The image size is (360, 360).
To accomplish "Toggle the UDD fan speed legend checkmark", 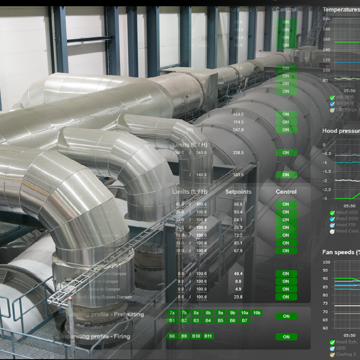I will coord(332,349).
